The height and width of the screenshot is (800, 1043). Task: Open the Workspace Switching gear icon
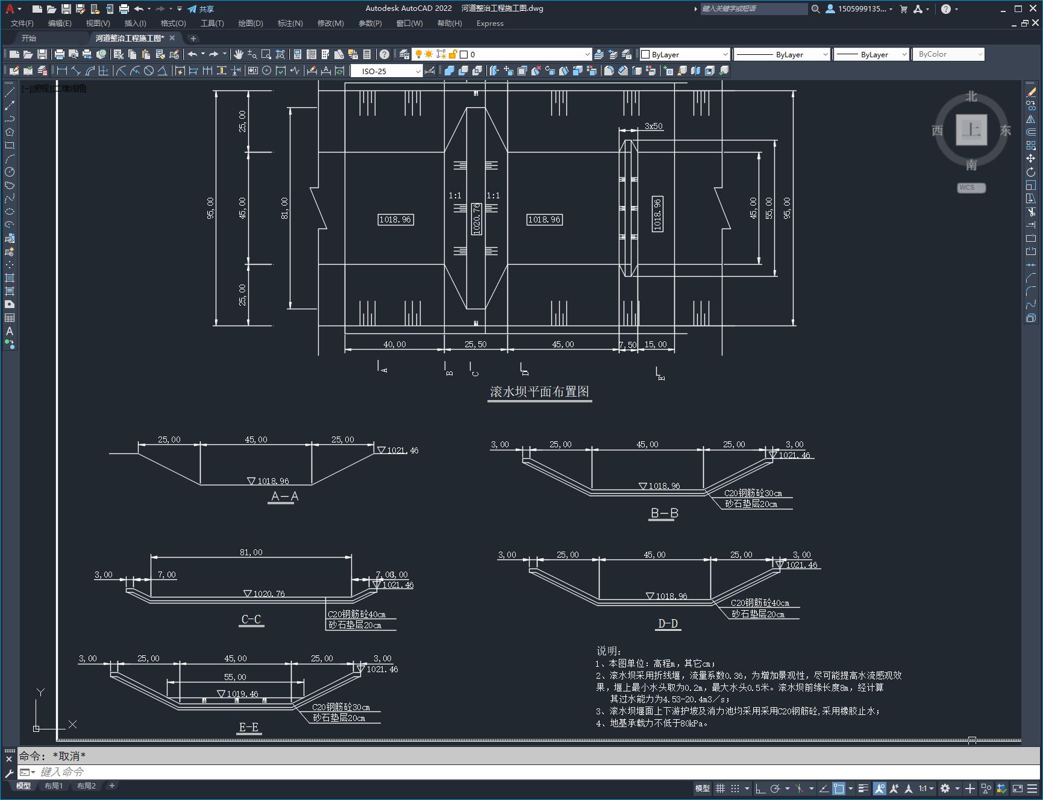pos(945,788)
